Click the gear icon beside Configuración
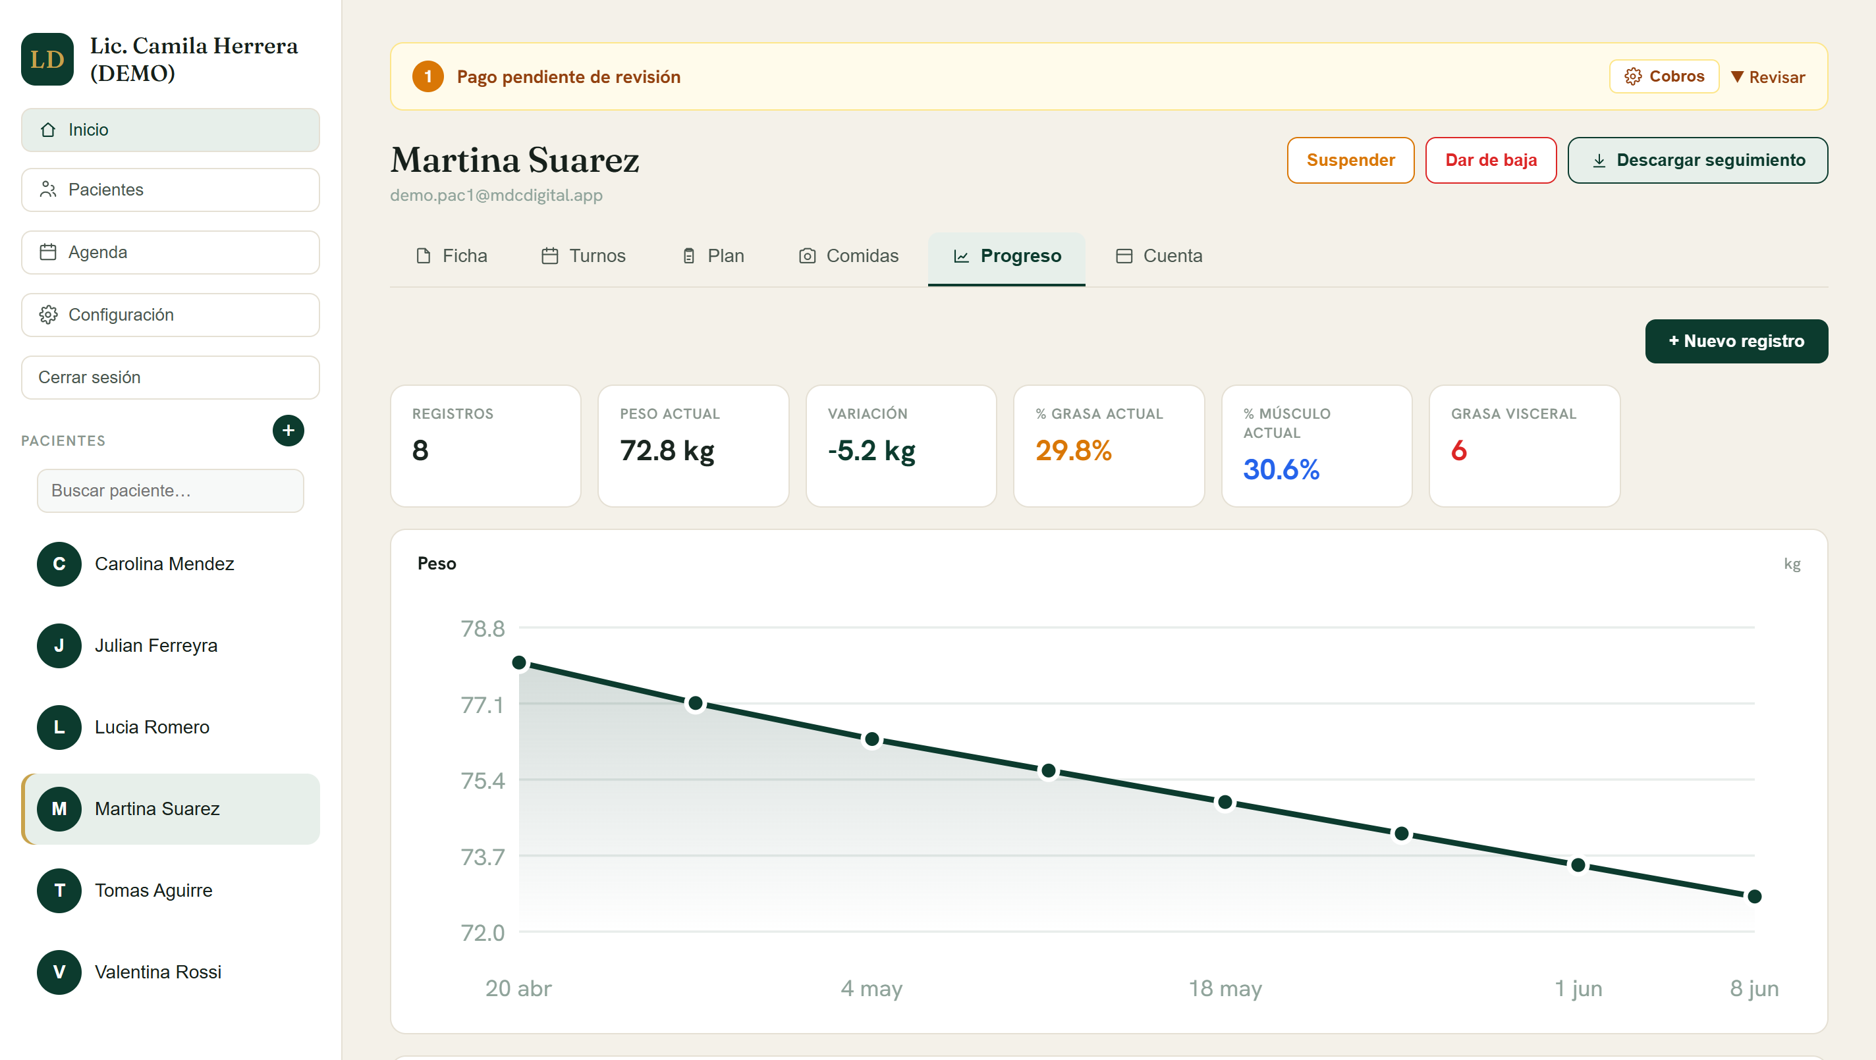The width and height of the screenshot is (1876, 1060). 48,315
